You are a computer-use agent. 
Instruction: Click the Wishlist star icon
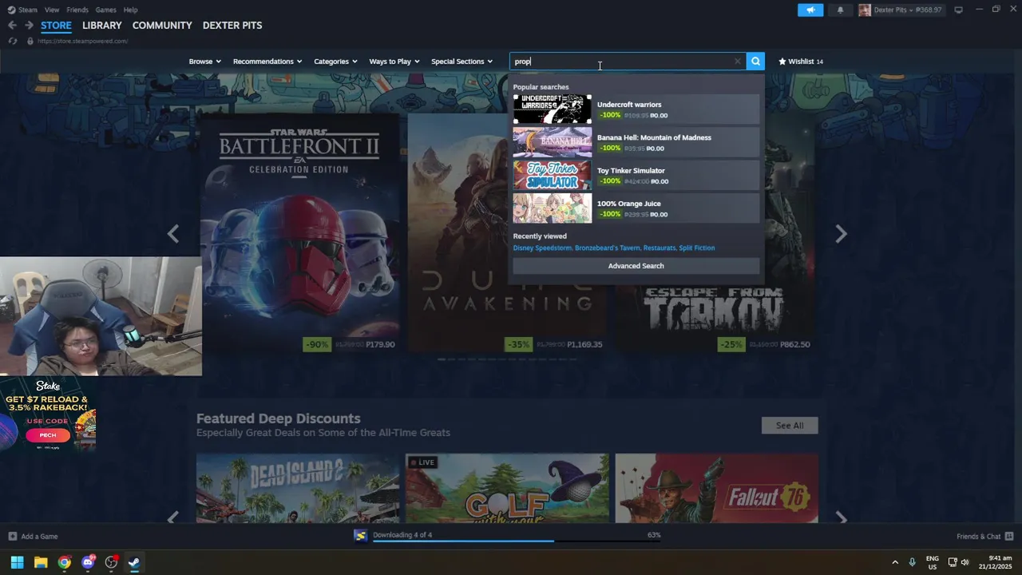pos(782,61)
